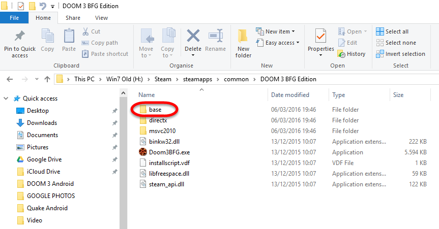The image size is (439, 229).
Task: Select the libfreespace.dll file
Action: [164, 174]
